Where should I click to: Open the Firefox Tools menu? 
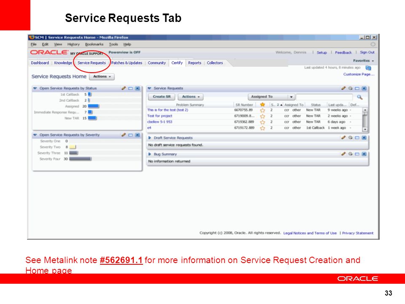pyautogui.click(x=113, y=44)
